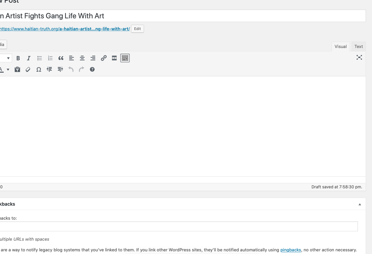This screenshot has width=372, height=254.
Task: Open the insert link tool
Action: 104,58
